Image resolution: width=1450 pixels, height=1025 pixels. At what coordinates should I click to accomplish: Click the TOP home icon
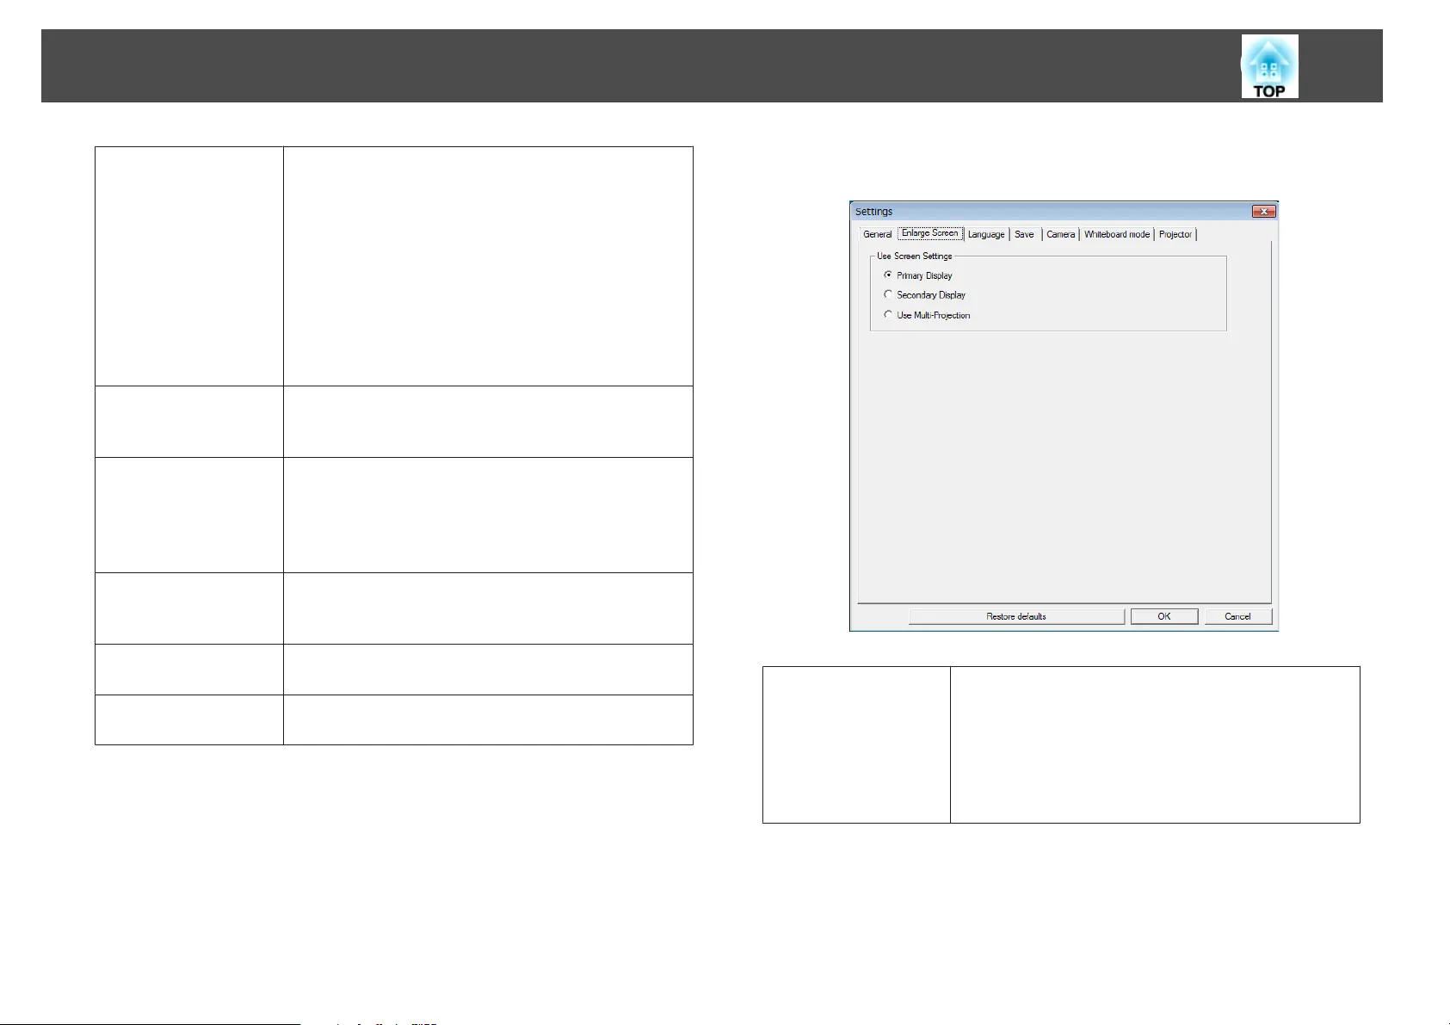click(x=1269, y=66)
